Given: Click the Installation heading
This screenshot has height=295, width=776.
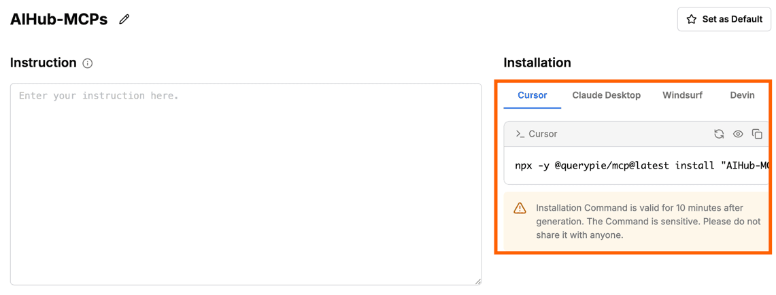Looking at the screenshot, I should (x=537, y=63).
